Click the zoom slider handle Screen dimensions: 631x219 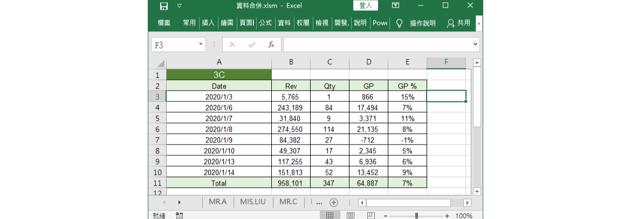[x=416, y=216]
